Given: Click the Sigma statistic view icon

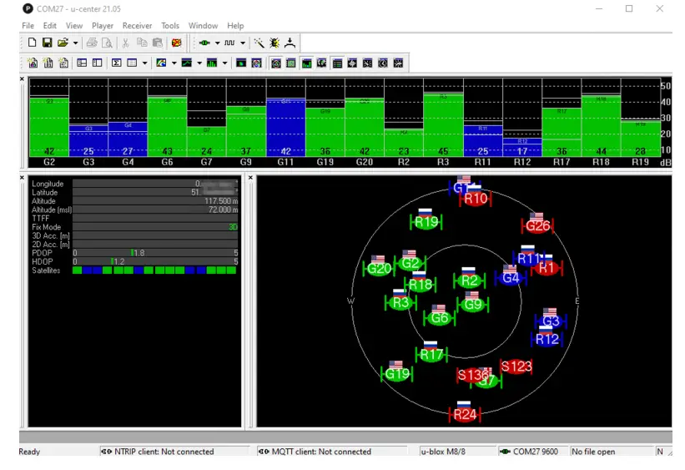Looking at the screenshot, I should click(x=116, y=63).
